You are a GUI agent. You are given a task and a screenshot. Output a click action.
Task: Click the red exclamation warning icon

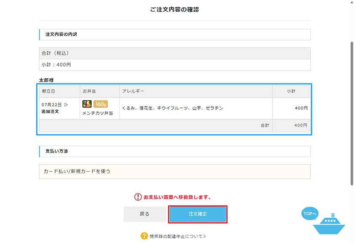[138, 197]
